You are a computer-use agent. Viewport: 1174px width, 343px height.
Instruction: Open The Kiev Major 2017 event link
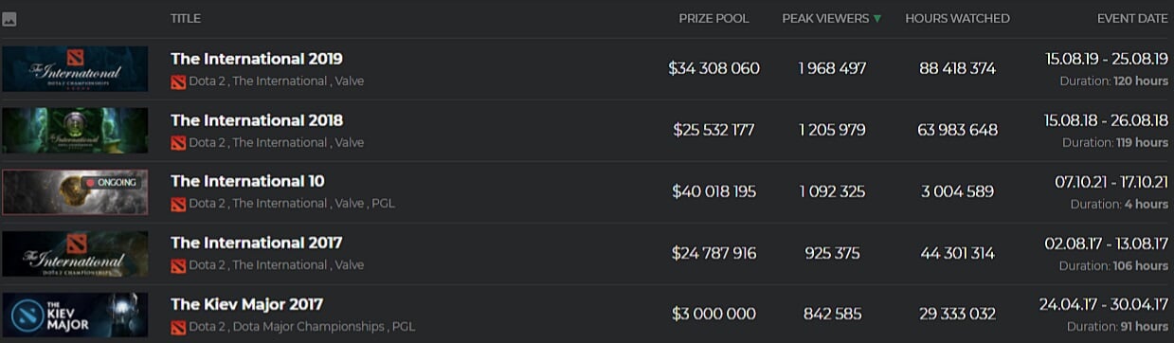coord(246,304)
